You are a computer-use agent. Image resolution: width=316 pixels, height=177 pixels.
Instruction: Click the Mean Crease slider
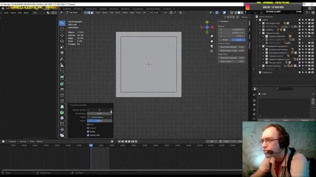[x=232, y=61]
